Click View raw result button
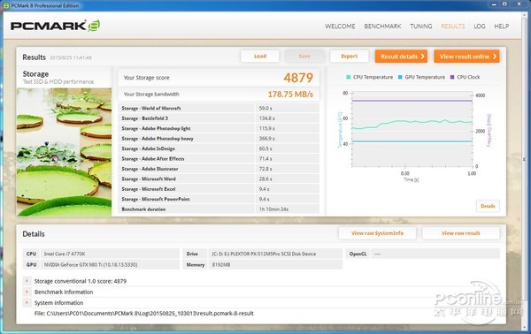The height and width of the screenshot is (334, 531). [x=460, y=233]
